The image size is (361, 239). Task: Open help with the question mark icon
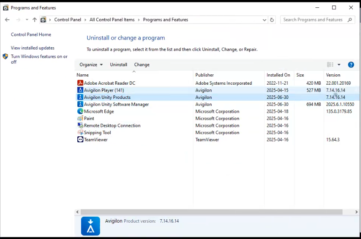[x=351, y=64]
